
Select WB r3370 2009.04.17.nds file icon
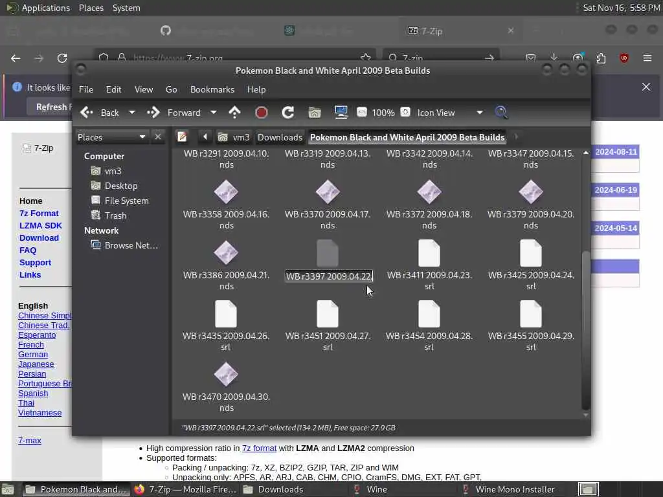point(328,192)
